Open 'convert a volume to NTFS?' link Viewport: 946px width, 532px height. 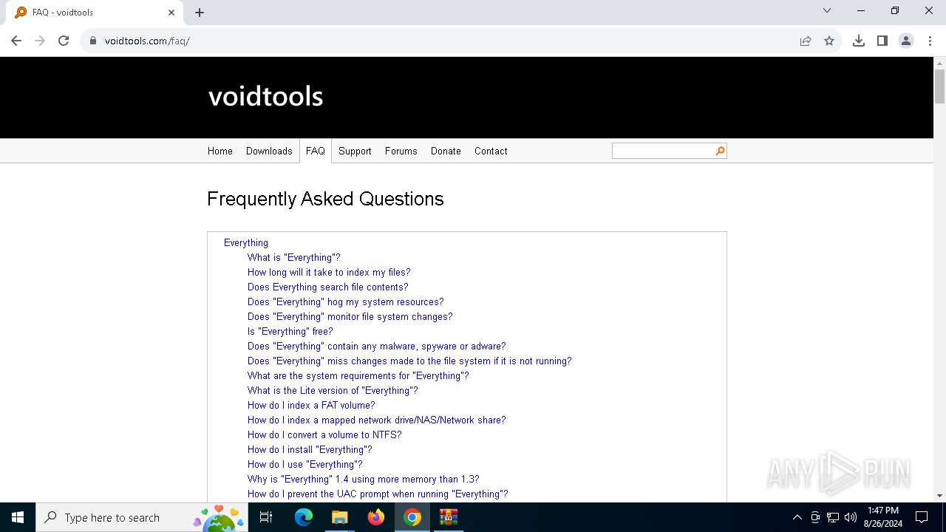[324, 434]
